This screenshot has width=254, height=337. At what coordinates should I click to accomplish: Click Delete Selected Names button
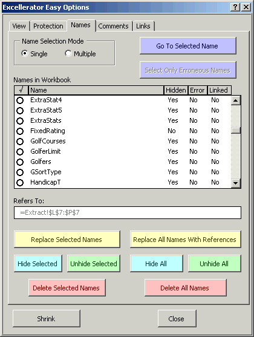[x=67, y=288]
